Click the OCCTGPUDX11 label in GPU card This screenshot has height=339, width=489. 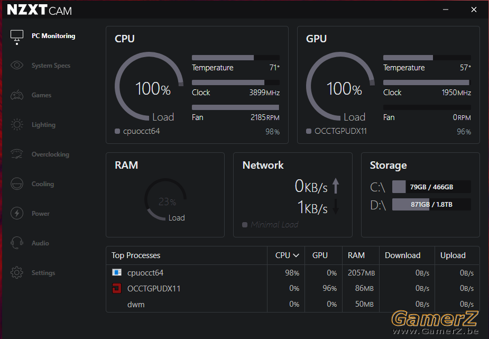point(340,131)
